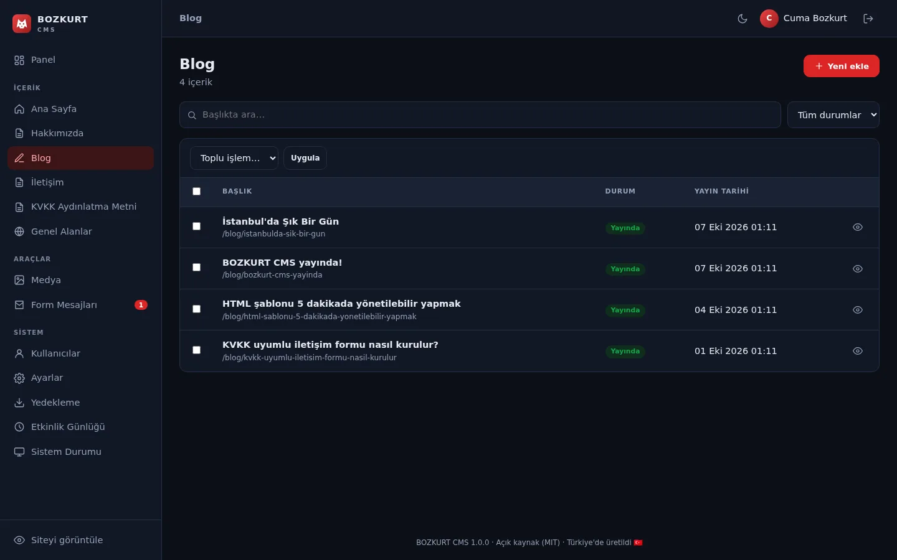The width and height of the screenshot is (897, 560).
Task: Click the Panel dashboard icon
Action: 19,60
